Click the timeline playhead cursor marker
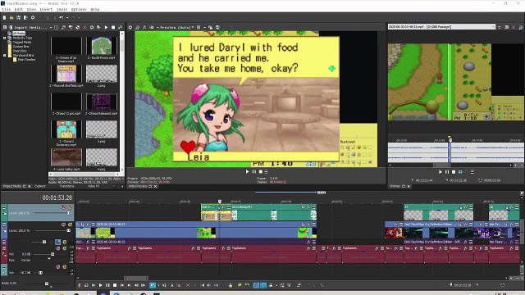 [x=220, y=202]
